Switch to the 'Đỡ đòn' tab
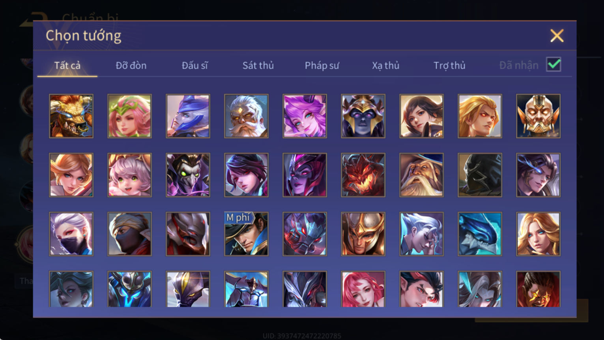Screen dimensions: 604x340 click(131, 65)
